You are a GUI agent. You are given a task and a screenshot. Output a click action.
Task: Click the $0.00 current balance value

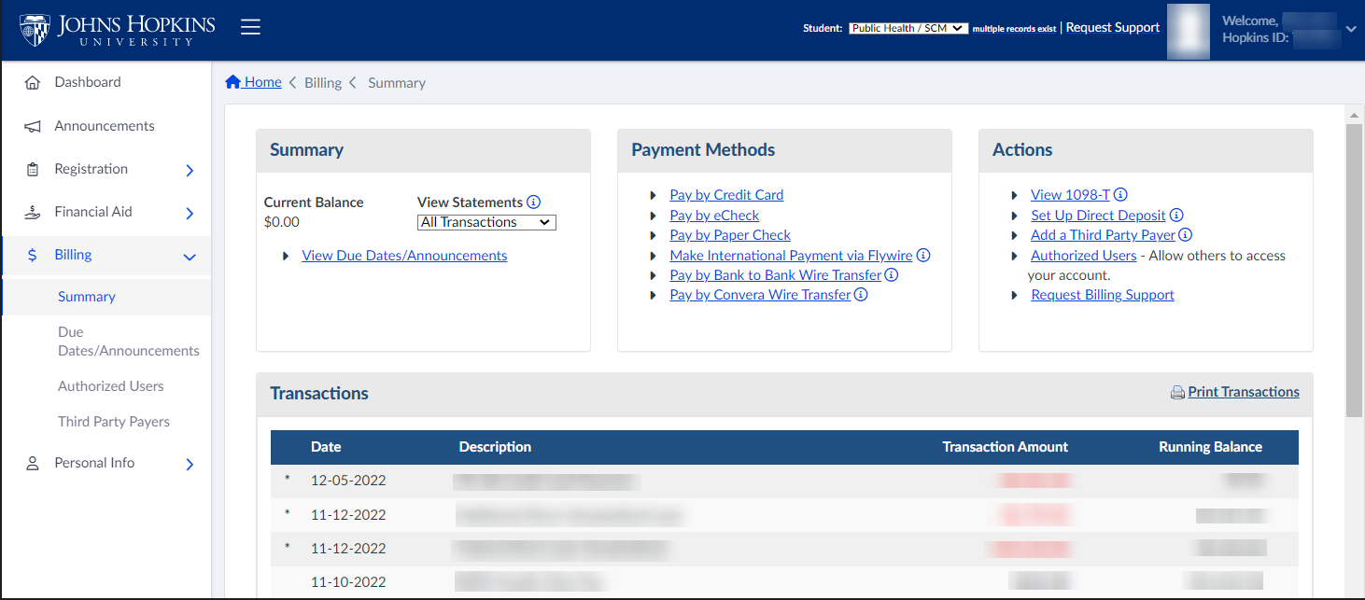tap(282, 222)
